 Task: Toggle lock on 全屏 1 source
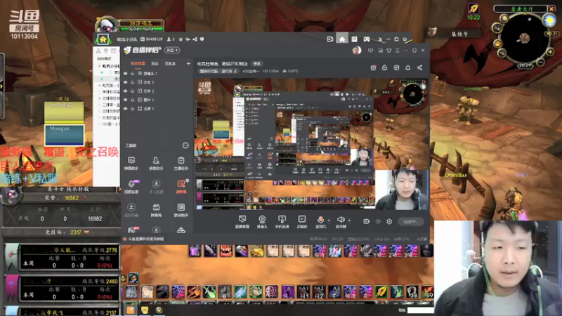click(x=133, y=109)
